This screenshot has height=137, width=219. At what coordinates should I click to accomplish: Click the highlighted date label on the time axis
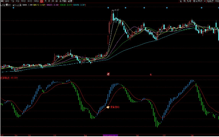coord(110,135)
